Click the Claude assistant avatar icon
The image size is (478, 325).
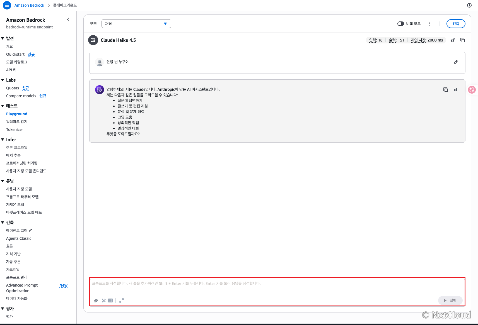tap(100, 90)
